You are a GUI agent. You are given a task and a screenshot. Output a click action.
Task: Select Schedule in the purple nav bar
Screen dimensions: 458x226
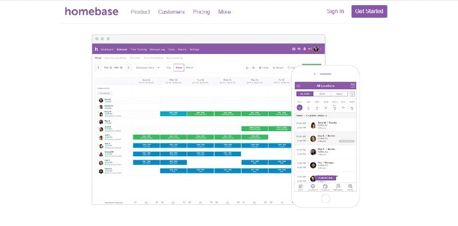122,49
